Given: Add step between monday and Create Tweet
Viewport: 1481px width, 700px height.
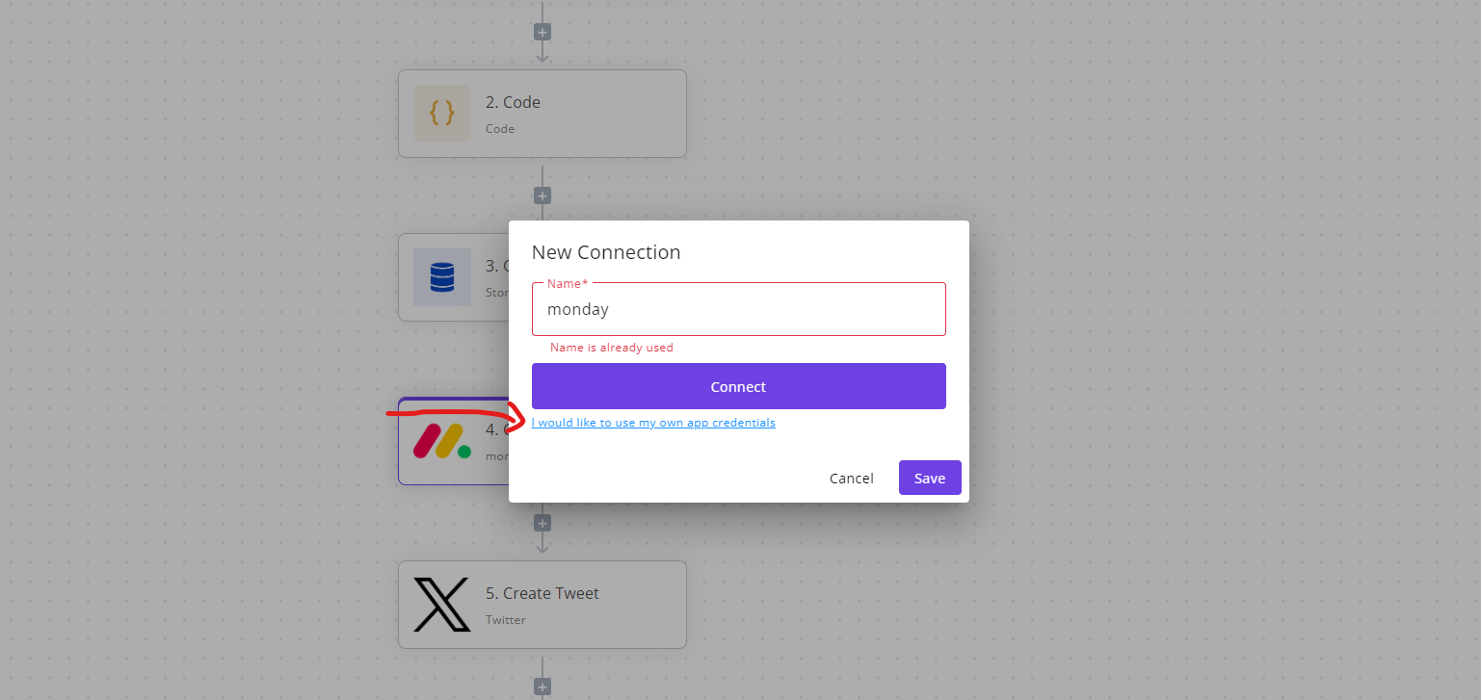Looking at the screenshot, I should (x=542, y=523).
